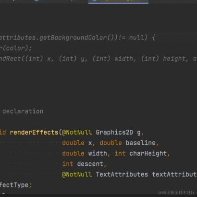Click the Graphics2D parameter type
Image resolution: width=197 pixels, height=197 pixels.
tap(114, 133)
